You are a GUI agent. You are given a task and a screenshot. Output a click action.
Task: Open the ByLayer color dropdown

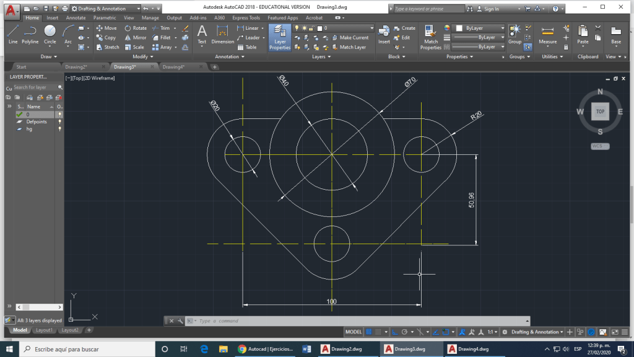475,28
